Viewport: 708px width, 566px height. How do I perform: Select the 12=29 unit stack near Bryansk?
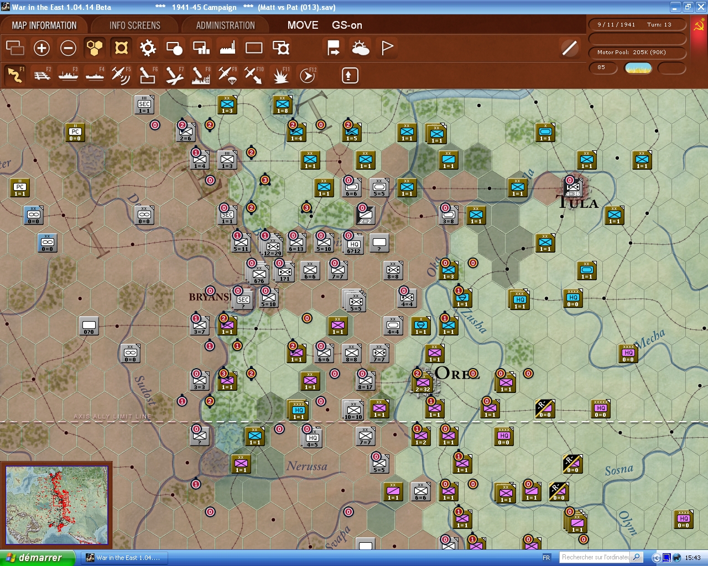(x=272, y=246)
